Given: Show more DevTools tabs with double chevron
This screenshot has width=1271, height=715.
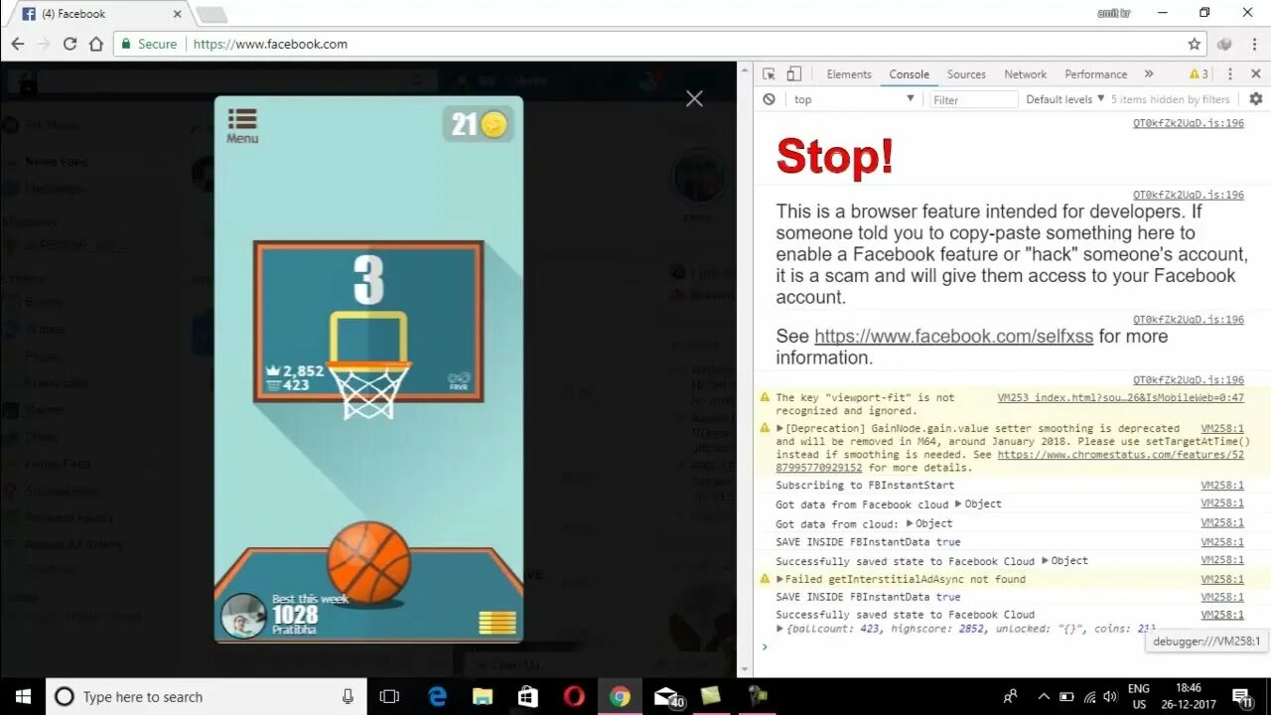Looking at the screenshot, I should point(1149,74).
